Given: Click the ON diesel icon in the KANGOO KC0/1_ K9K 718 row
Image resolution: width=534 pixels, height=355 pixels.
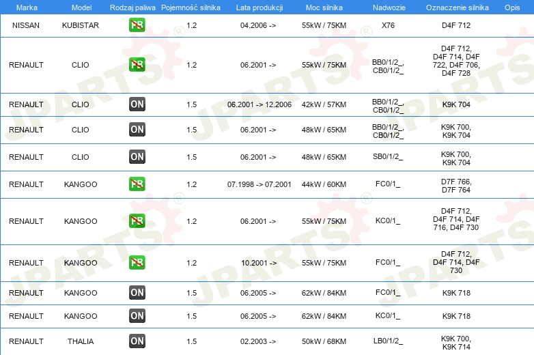Looking at the screenshot, I should [137, 315].
